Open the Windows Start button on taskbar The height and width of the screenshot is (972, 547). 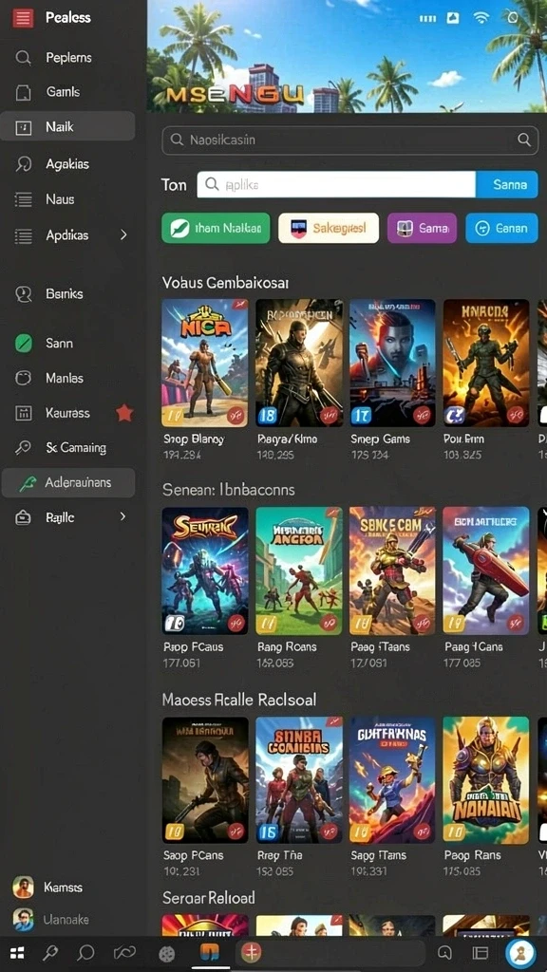coord(17,953)
